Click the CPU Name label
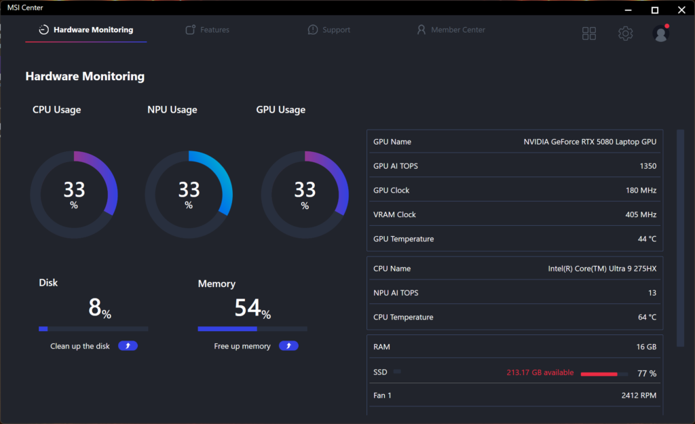The width and height of the screenshot is (695, 424). pyautogui.click(x=392, y=269)
